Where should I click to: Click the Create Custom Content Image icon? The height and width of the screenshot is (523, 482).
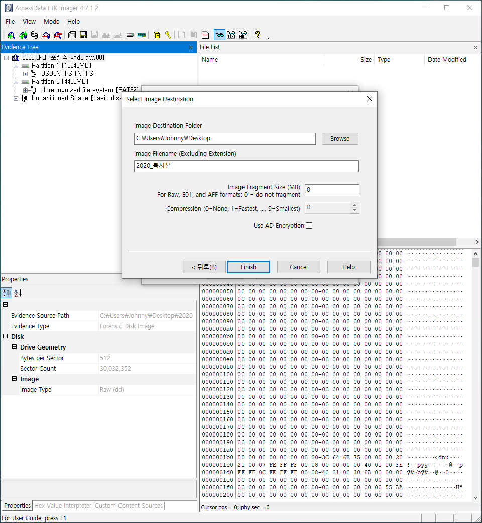pos(118,35)
